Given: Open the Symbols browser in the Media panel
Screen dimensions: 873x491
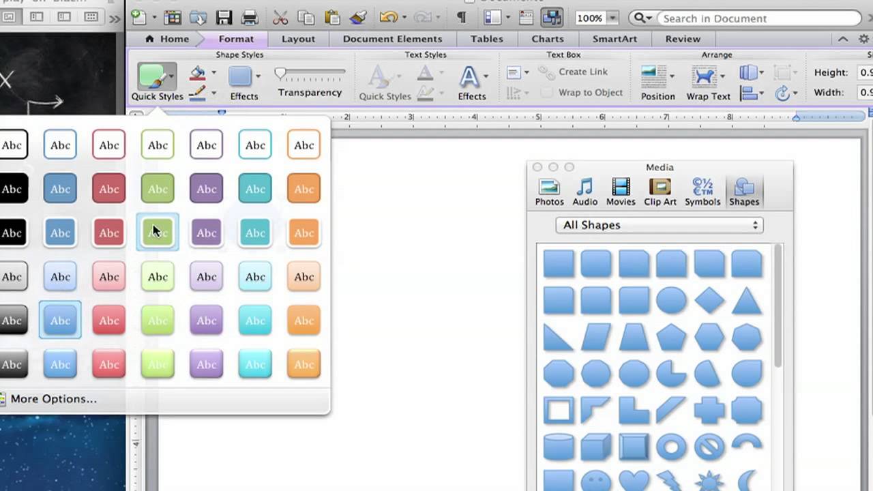Looking at the screenshot, I should pyautogui.click(x=702, y=191).
